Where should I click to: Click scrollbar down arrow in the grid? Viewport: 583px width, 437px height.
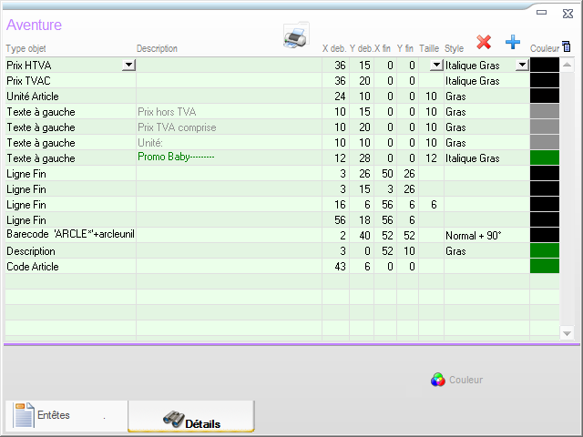tap(568, 334)
